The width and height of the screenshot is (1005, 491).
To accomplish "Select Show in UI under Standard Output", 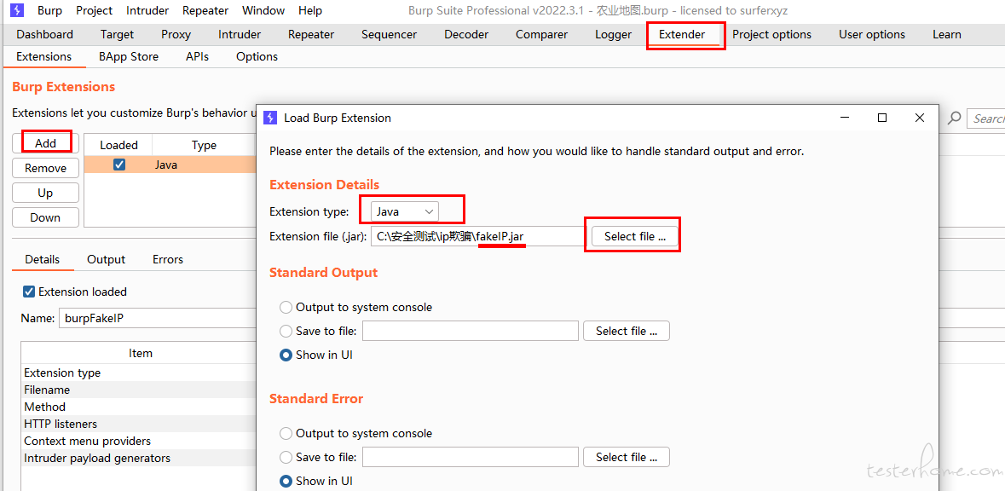I will pyautogui.click(x=286, y=355).
